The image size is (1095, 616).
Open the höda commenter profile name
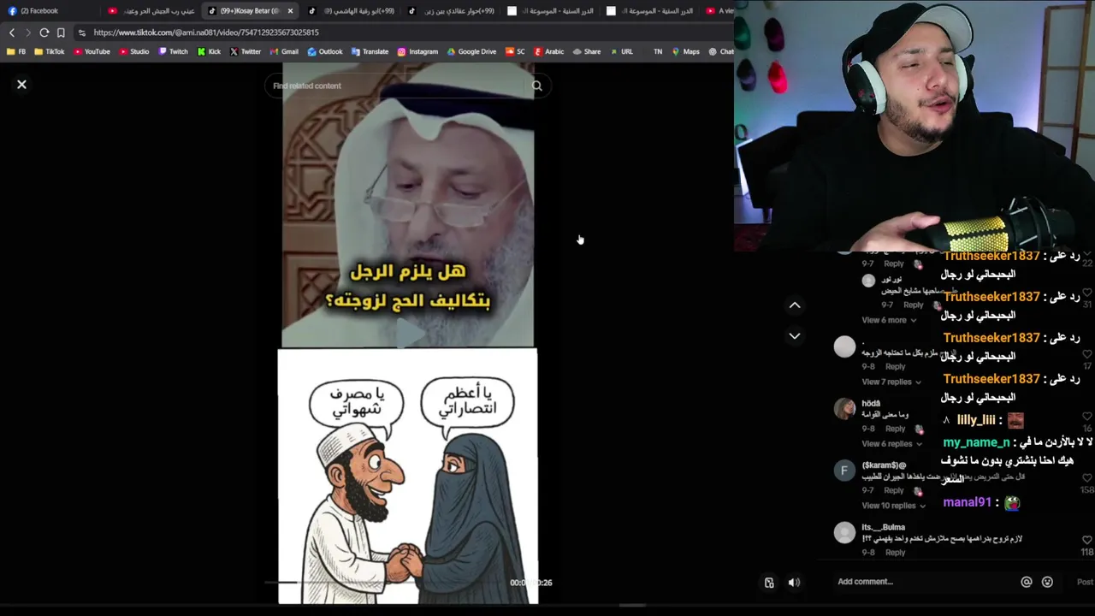click(x=871, y=404)
